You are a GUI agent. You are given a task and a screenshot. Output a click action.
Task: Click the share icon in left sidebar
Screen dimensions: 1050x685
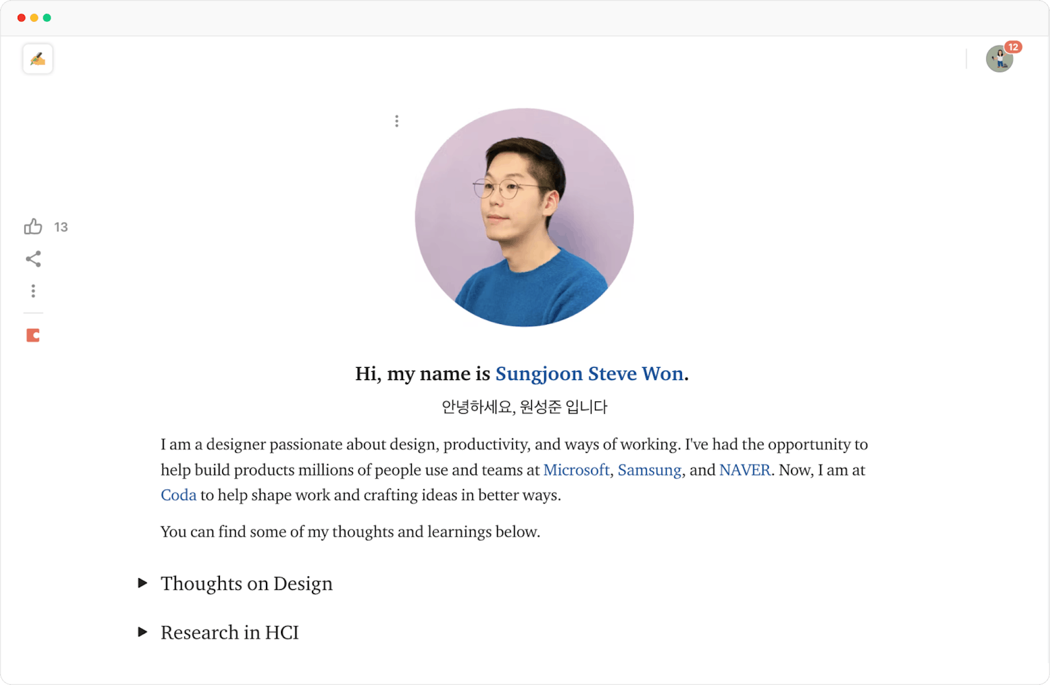pyautogui.click(x=33, y=259)
